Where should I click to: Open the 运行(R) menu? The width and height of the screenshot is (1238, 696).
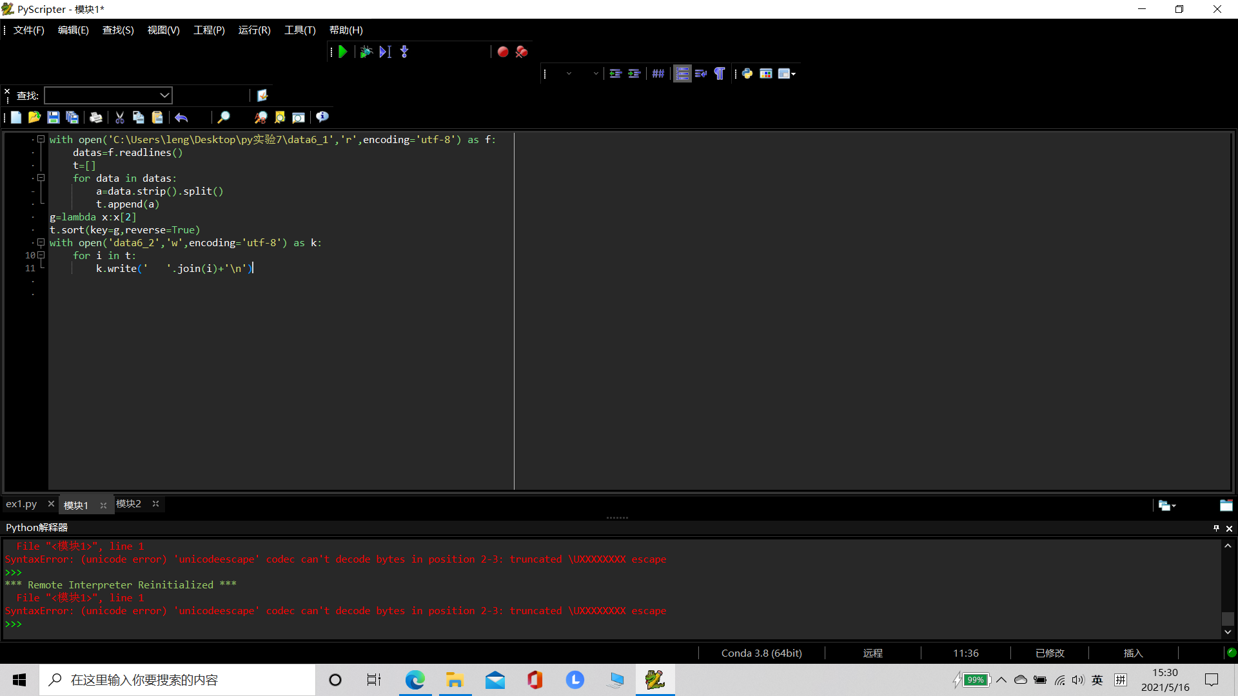tap(254, 30)
